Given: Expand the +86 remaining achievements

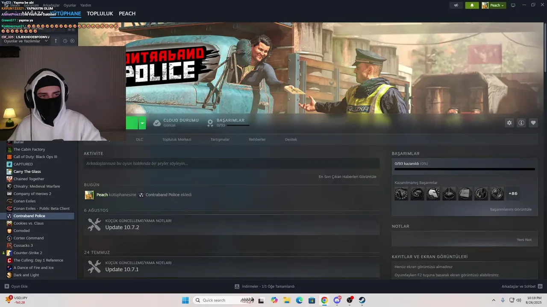Looking at the screenshot, I should pyautogui.click(x=513, y=194).
